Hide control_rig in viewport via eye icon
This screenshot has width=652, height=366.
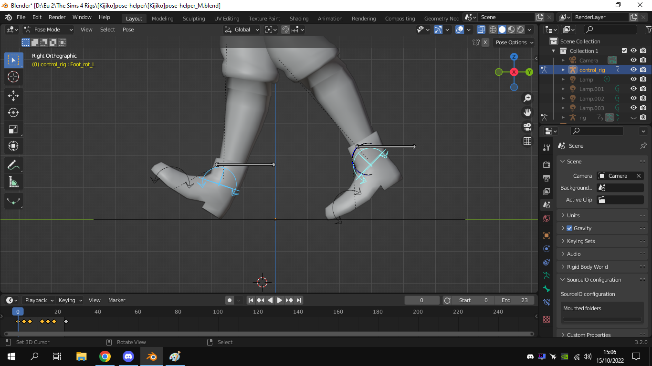[x=633, y=70]
